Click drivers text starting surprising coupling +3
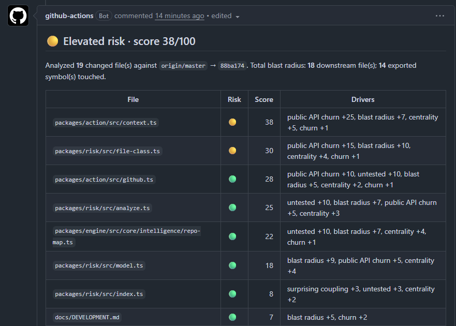 (361, 294)
